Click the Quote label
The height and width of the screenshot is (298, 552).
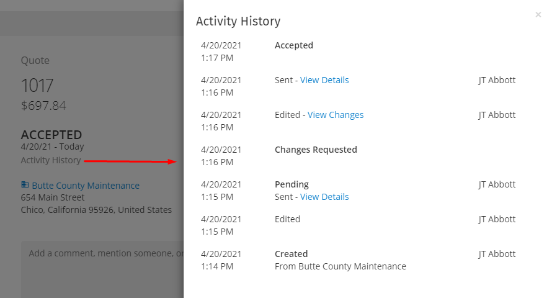click(x=35, y=61)
